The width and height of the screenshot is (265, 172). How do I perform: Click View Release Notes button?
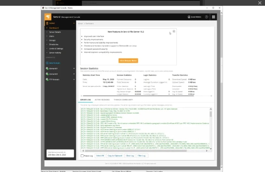(x=128, y=60)
